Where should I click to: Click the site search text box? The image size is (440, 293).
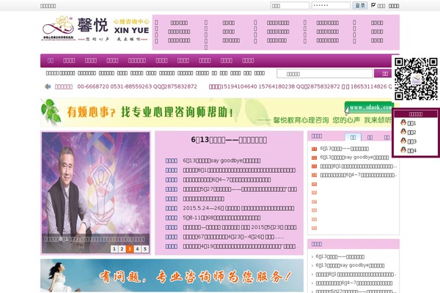tap(325, 74)
